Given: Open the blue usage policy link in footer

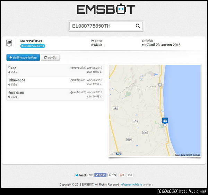Looking at the screenshot, I should pos(131,185).
